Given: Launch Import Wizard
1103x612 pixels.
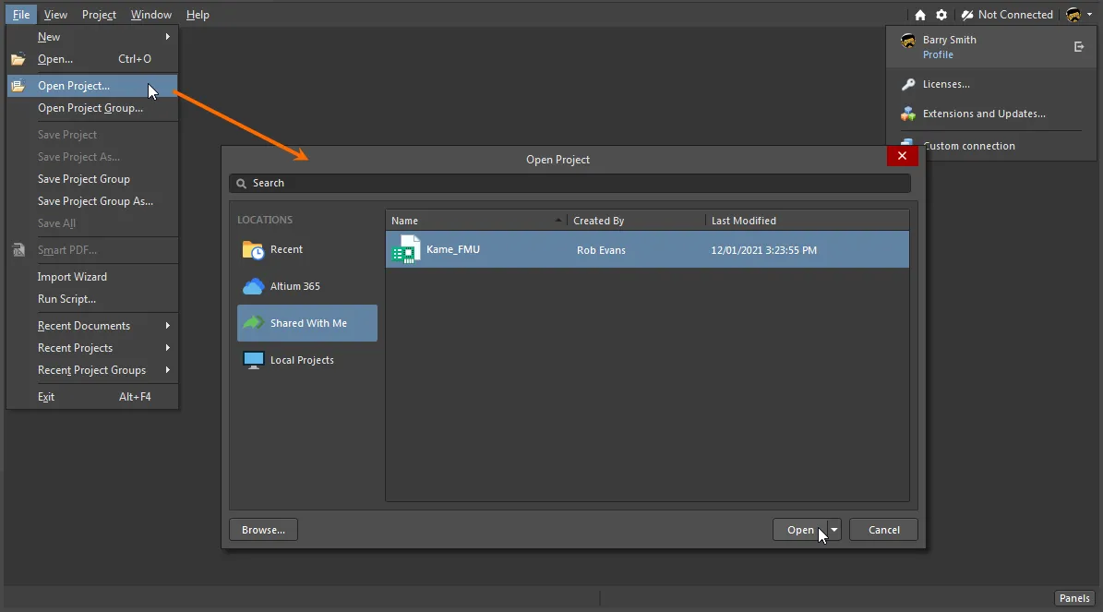Looking at the screenshot, I should coord(92,277).
